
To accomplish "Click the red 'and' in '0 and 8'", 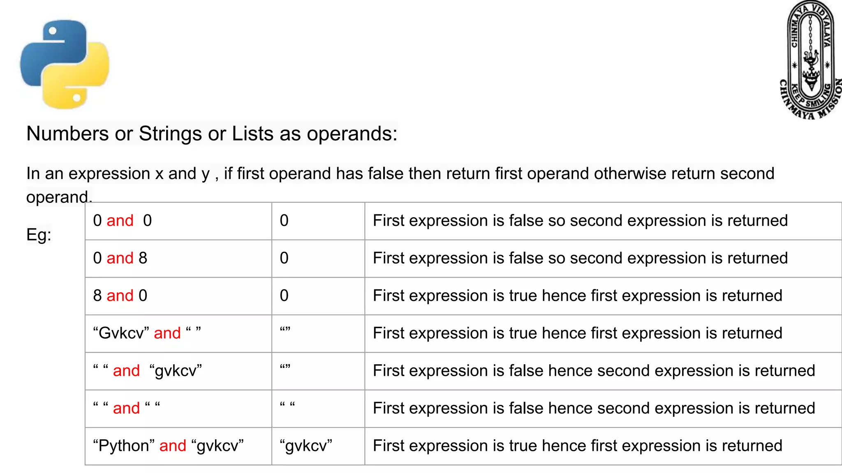I will [120, 258].
